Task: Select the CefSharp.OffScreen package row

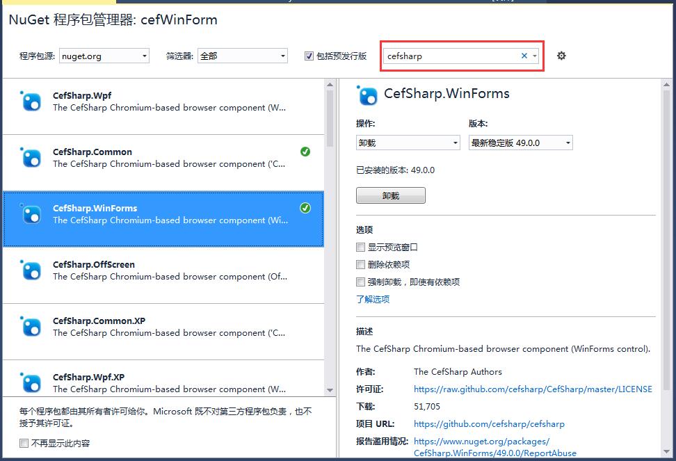Action: pos(163,275)
